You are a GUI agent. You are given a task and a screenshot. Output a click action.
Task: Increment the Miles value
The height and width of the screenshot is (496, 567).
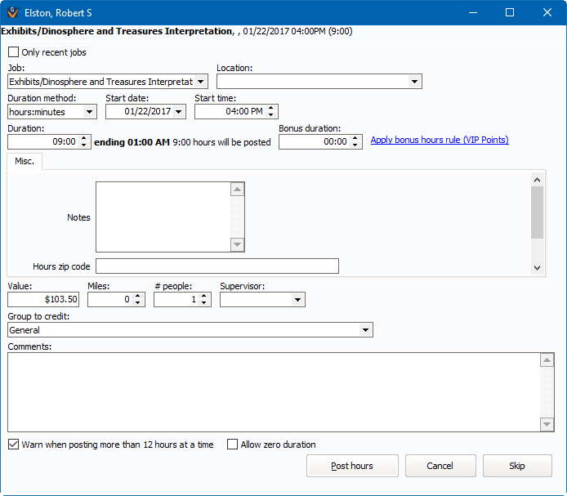(x=139, y=297)
